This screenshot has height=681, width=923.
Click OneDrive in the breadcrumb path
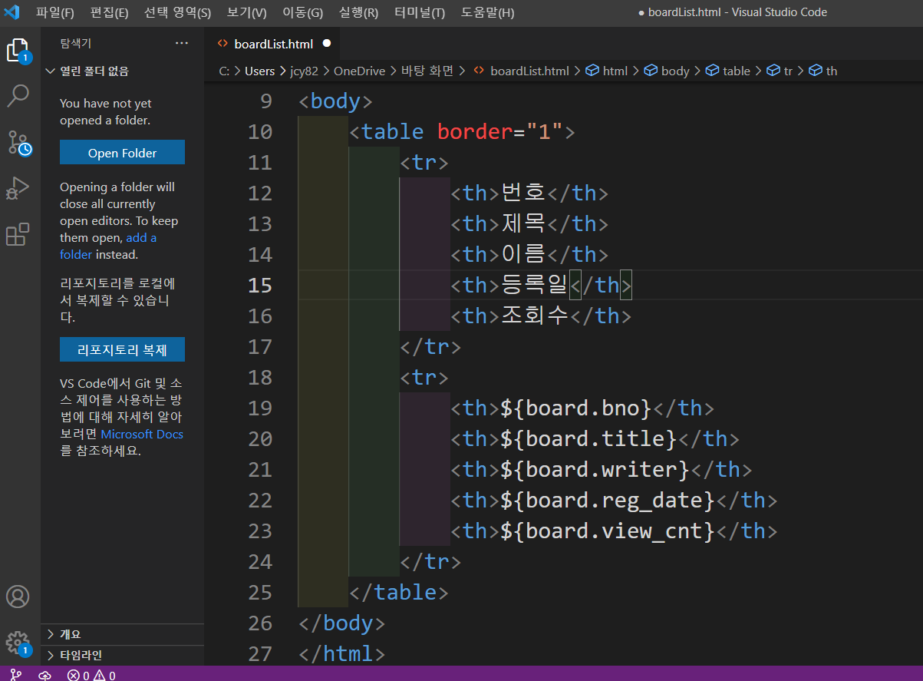pos(360,71)
